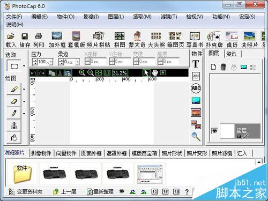268x201 pixels.
Task: Click the 柔边 soft edge stepper arrows
Action: [62, 62]
